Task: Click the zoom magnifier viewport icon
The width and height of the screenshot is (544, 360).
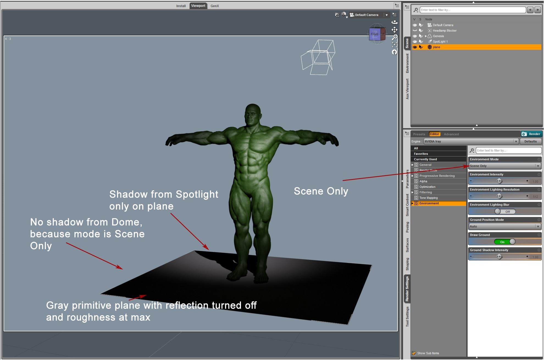Action: (x=395, y=37)
